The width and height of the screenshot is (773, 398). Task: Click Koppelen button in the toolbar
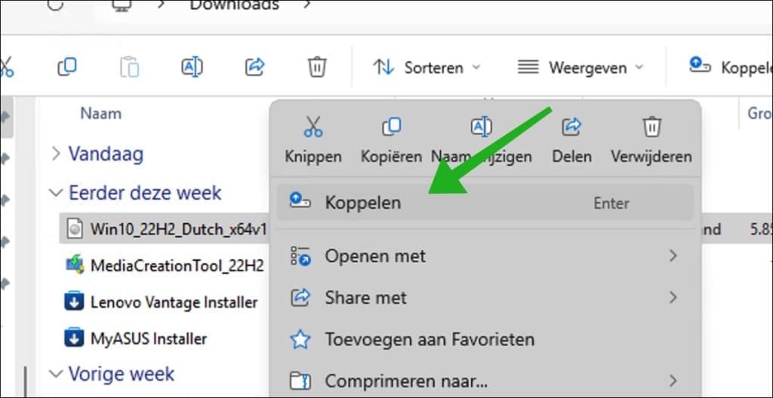[x=731, y=67]
